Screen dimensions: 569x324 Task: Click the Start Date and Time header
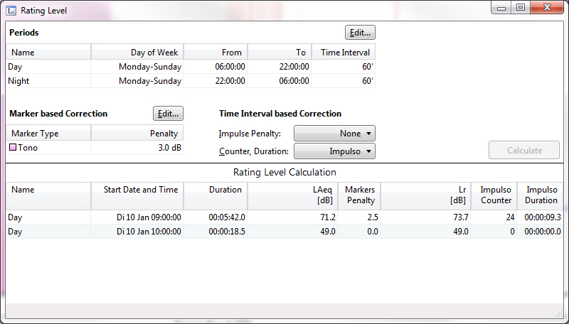pos(137,190)
